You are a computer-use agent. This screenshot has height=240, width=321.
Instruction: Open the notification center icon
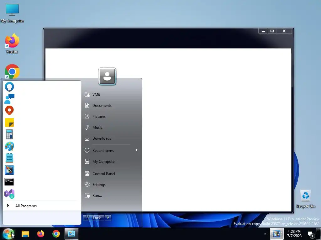[311, 234]
